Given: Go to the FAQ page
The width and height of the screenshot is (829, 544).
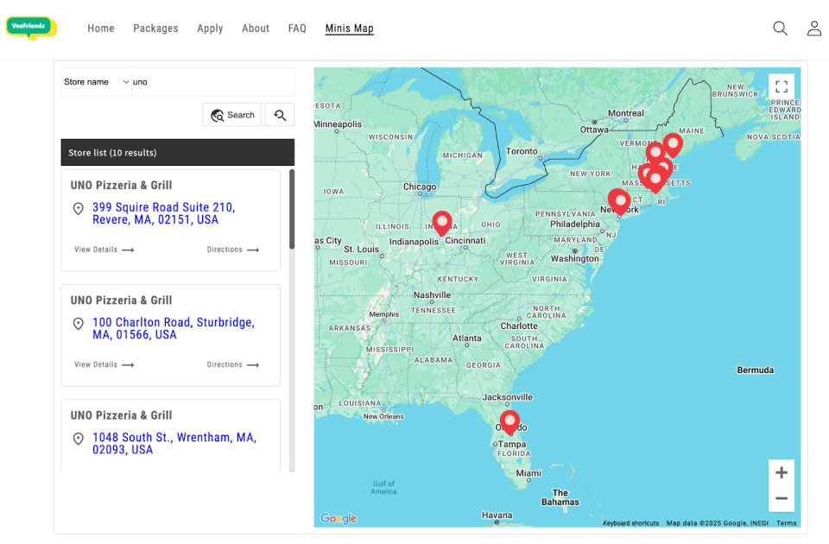Looking at the screenshot, I should click(x=297, y=28).
